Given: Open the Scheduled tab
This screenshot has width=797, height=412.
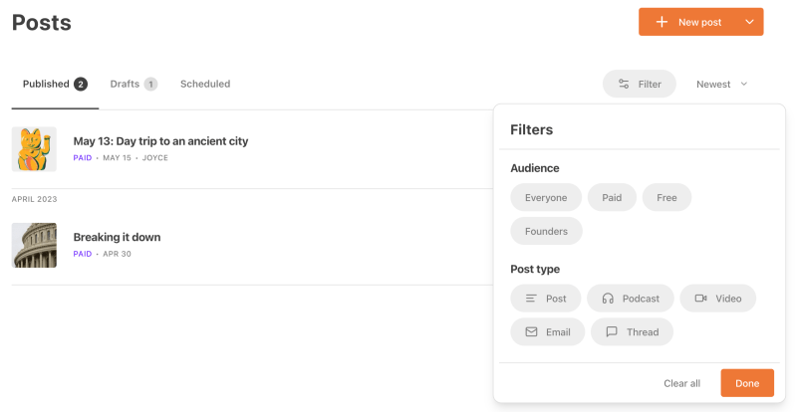Looking at the screenshot, I should pos(205,85).
